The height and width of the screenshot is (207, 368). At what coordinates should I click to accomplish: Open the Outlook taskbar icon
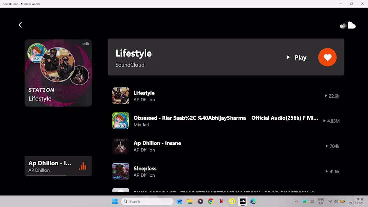pyautogui.click(x=179, y=201)
